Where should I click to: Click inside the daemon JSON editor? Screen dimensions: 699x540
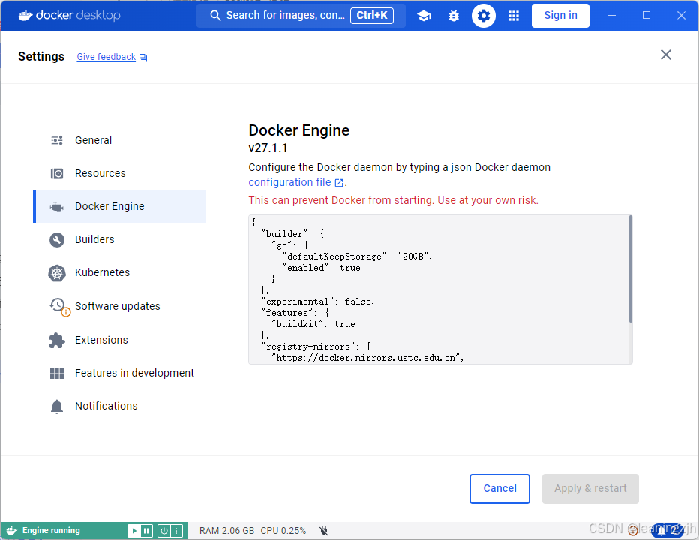[439, 289]
